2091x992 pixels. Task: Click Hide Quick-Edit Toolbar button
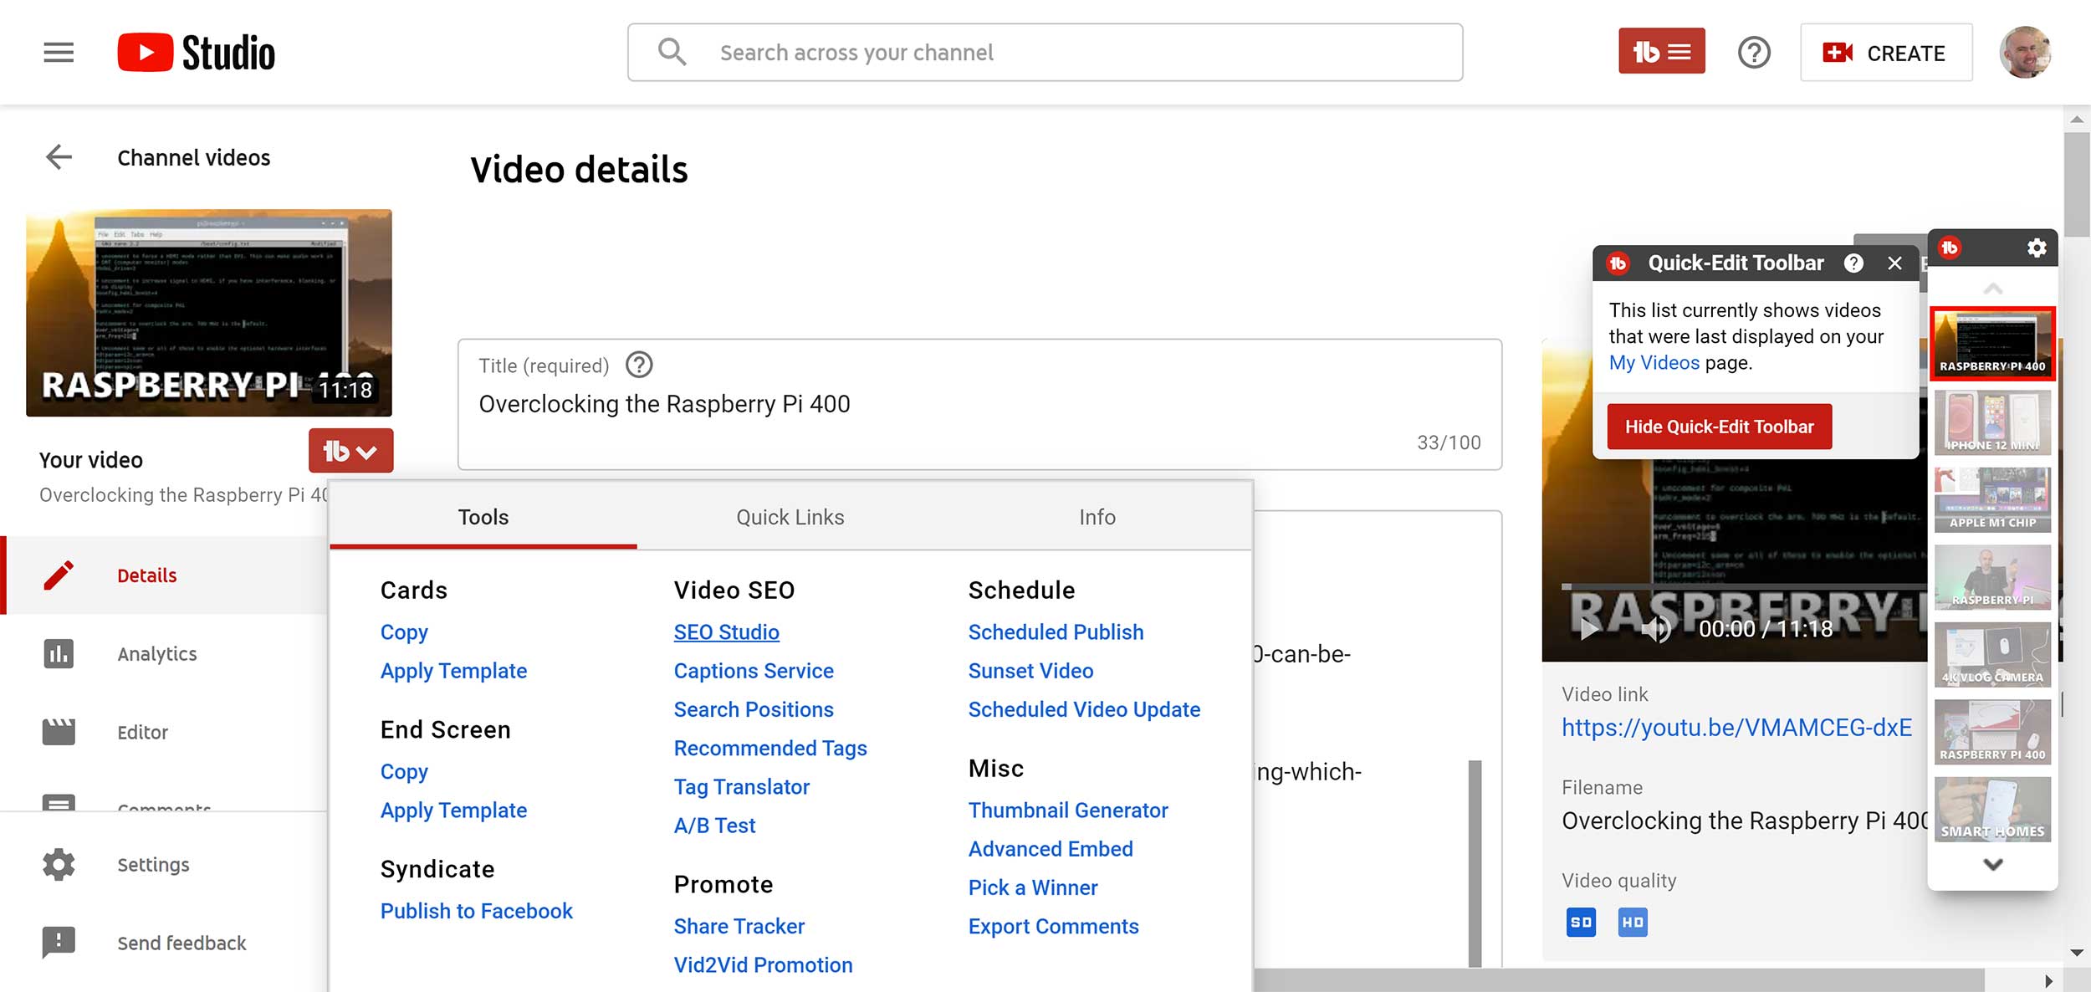tap(1719, 427)
